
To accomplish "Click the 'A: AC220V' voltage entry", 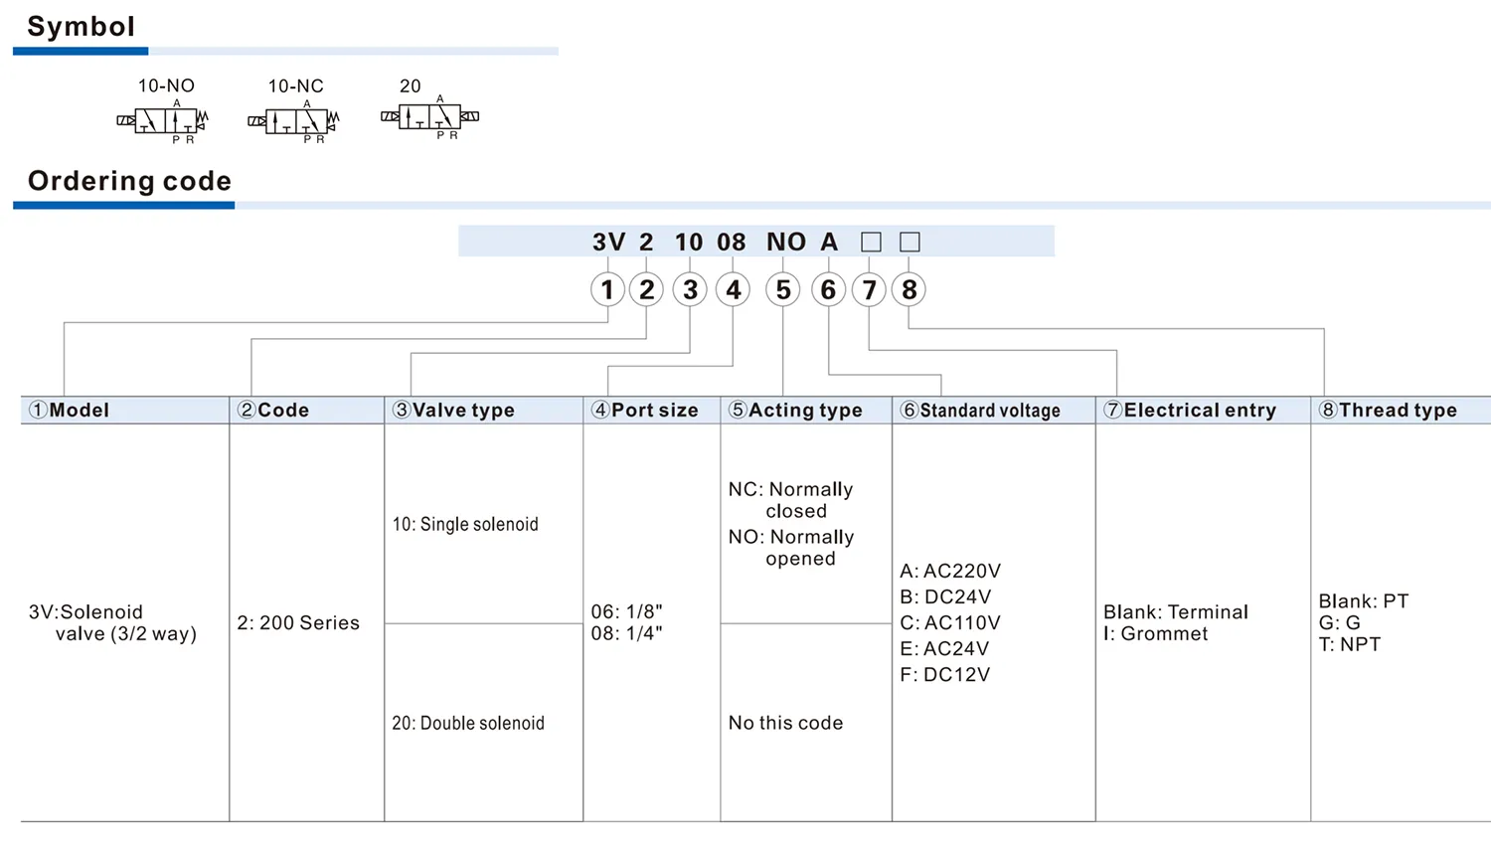I will [950, 571].
